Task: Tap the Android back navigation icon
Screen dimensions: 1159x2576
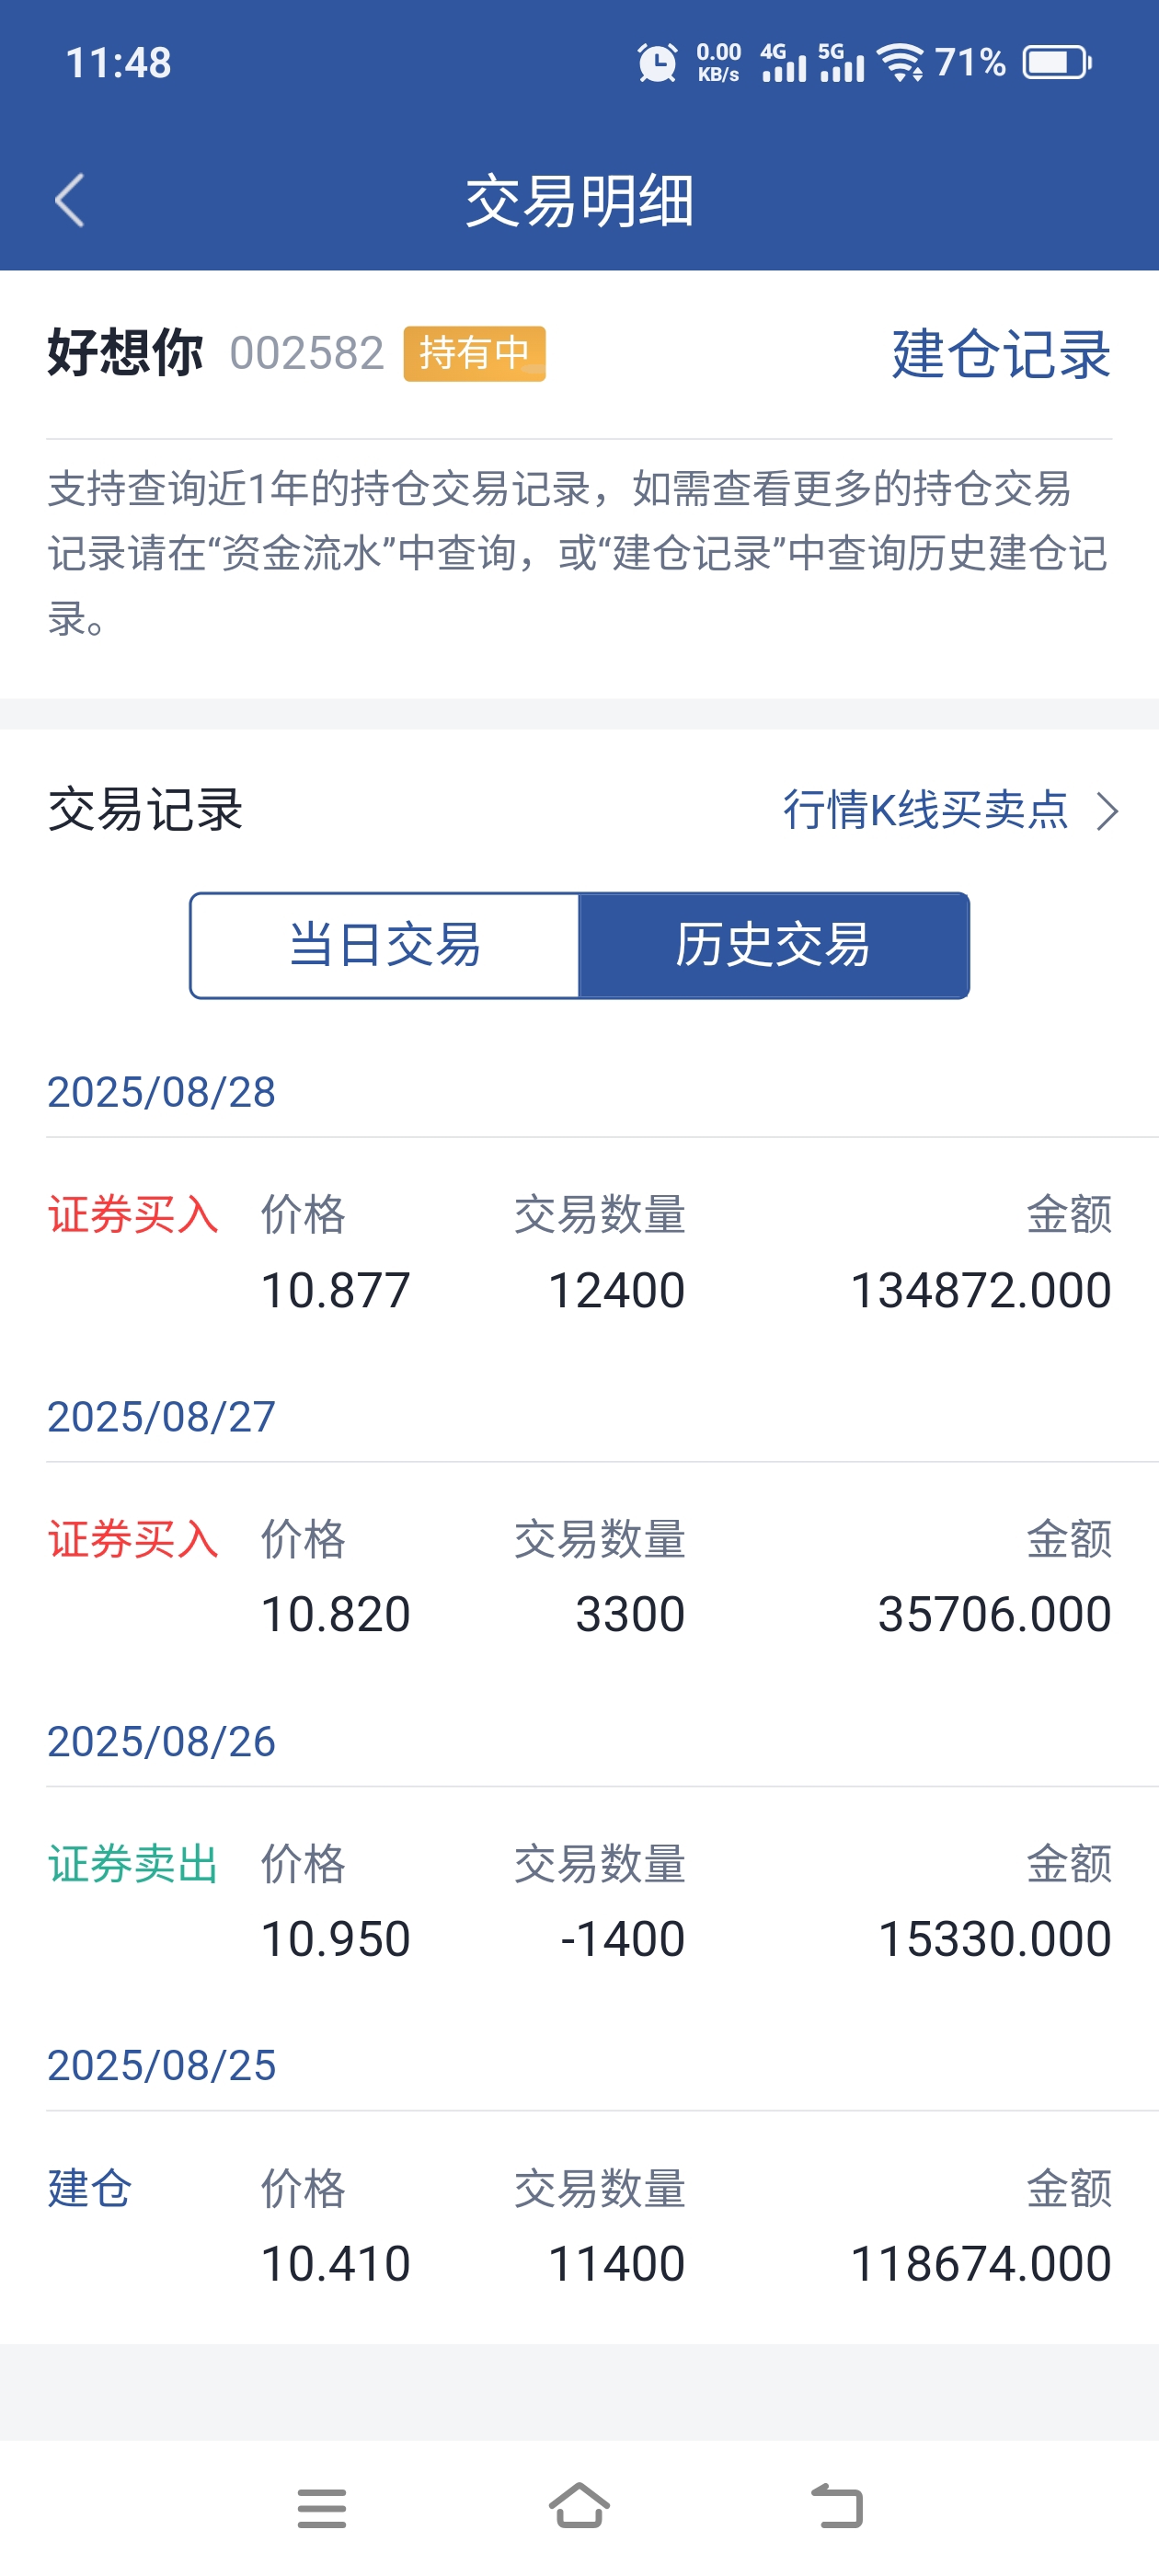Action: [837, 2507]
